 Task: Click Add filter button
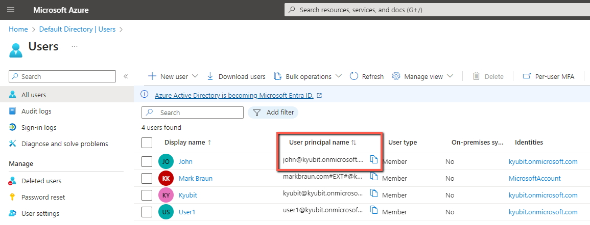point(273,112)
